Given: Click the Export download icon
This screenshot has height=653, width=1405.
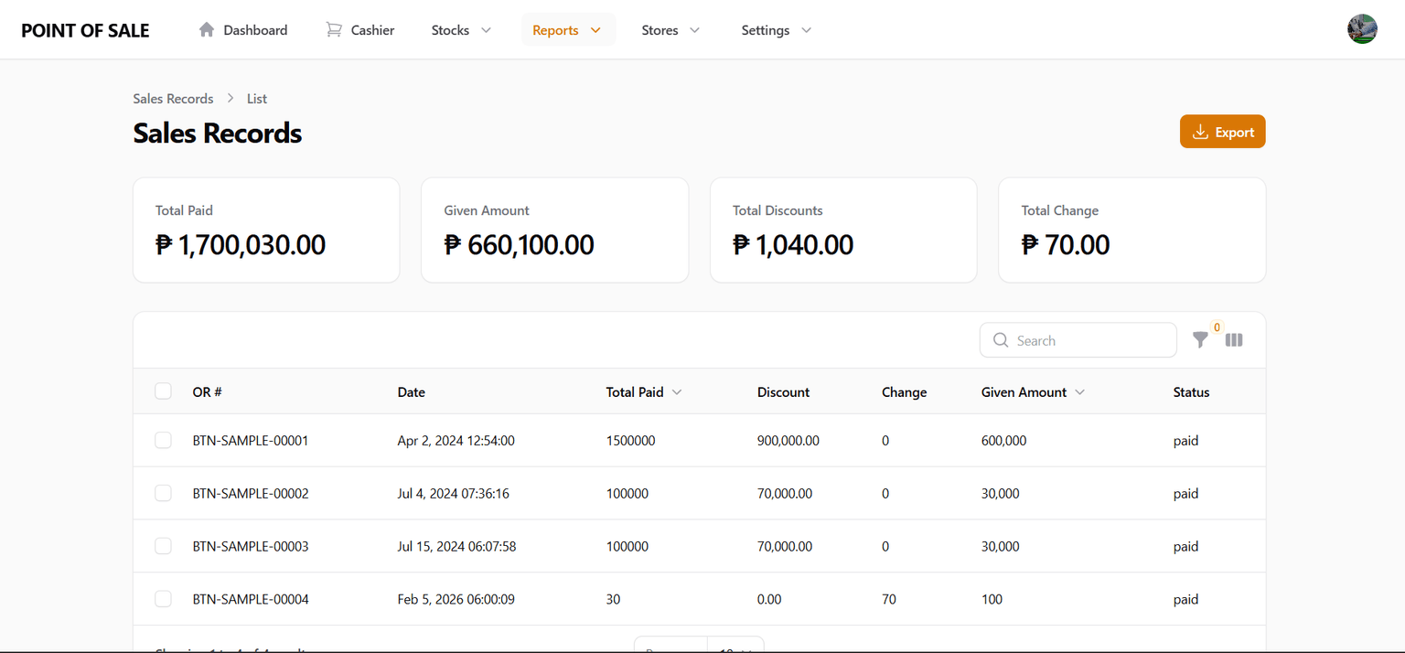Looking at the screenshot, I should (x=1201, y=132).
